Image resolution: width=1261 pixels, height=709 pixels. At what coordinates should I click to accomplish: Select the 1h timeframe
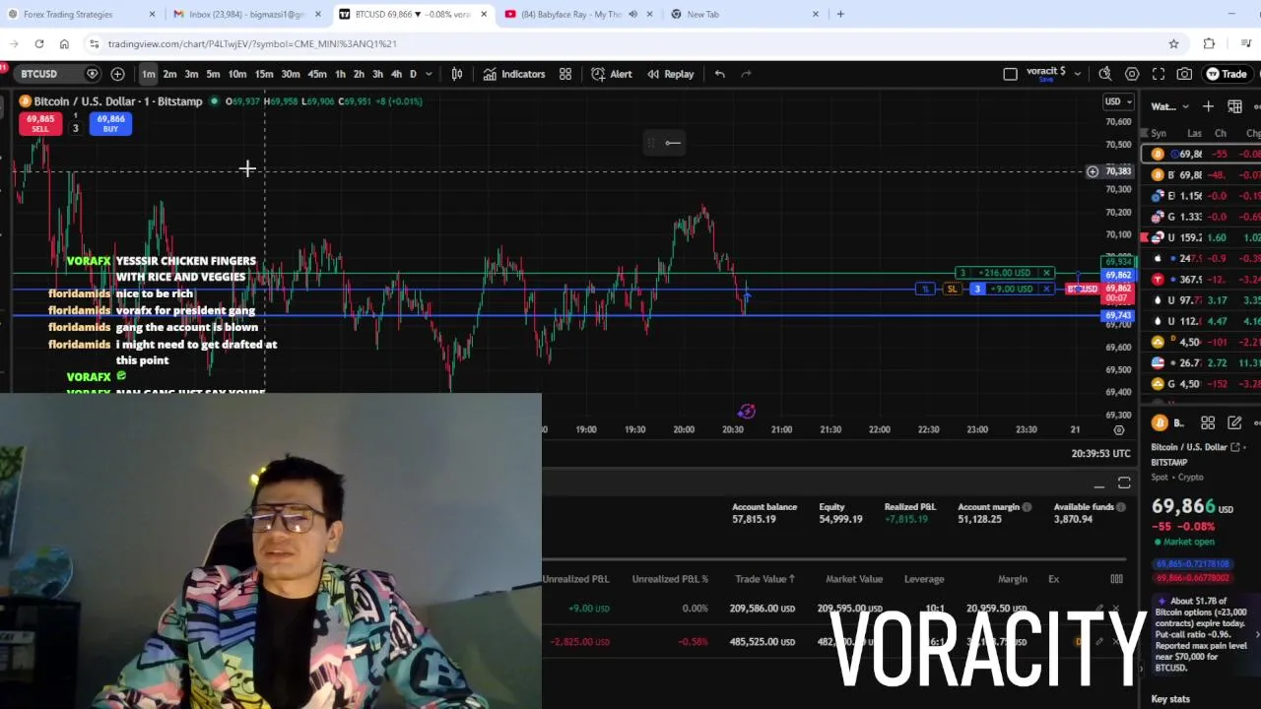pyautogui.click(x=340, y=74)
